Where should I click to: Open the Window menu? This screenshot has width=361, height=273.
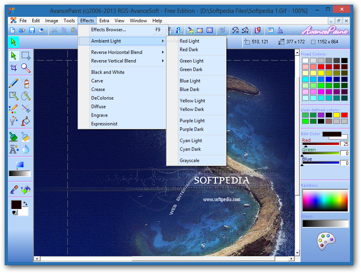point(138,21)
